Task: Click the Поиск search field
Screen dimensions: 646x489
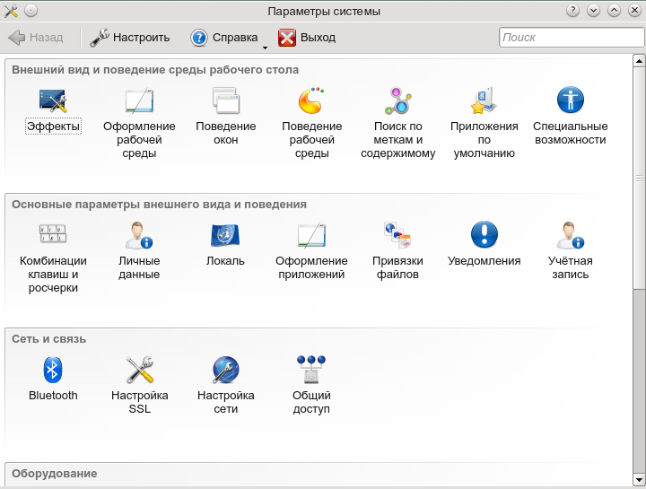Action: tap(572, 38)
